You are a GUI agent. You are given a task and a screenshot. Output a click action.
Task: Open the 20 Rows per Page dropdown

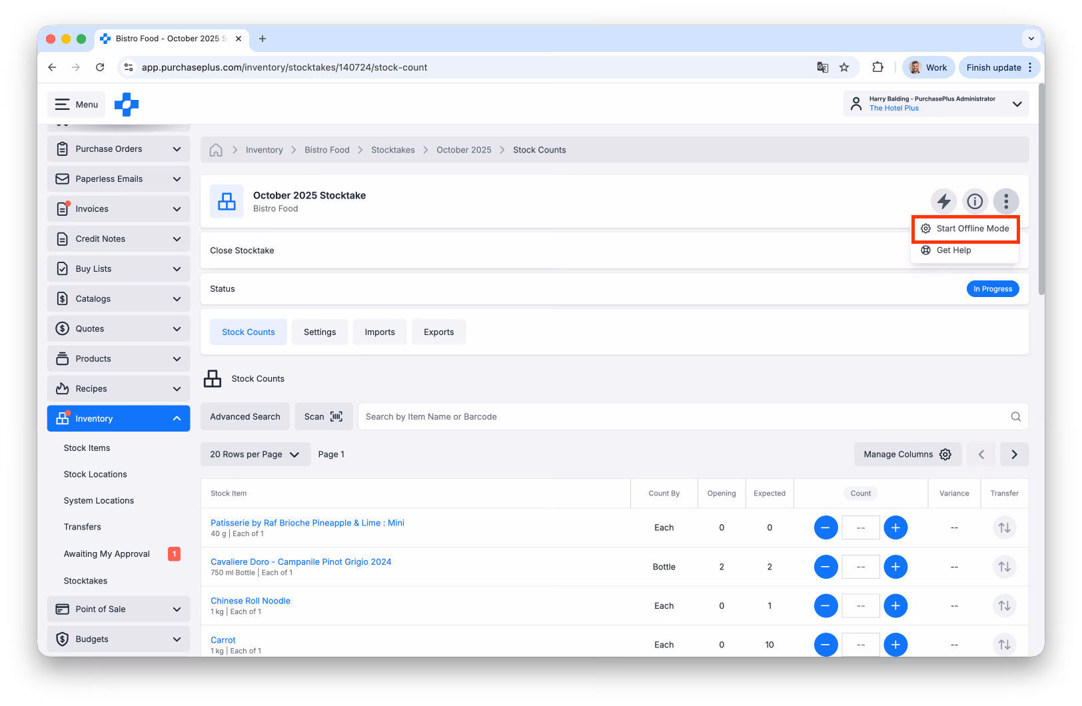(x=255, y=454)
